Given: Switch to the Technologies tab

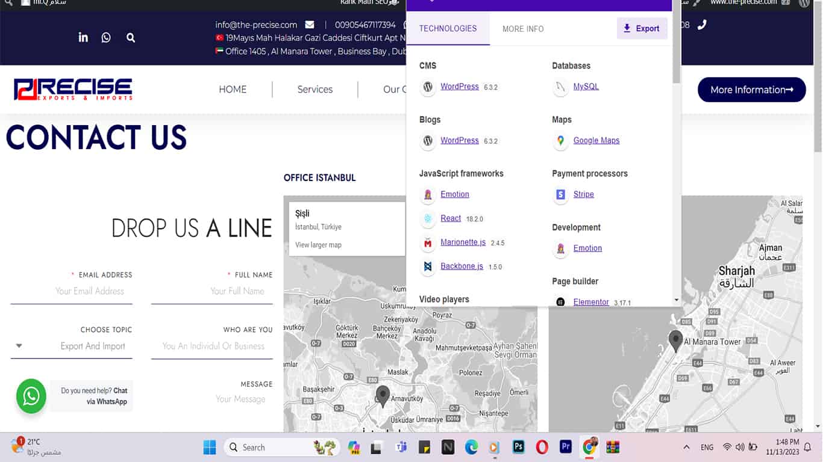Looking at the screenshot, I should tap(448, 28).
